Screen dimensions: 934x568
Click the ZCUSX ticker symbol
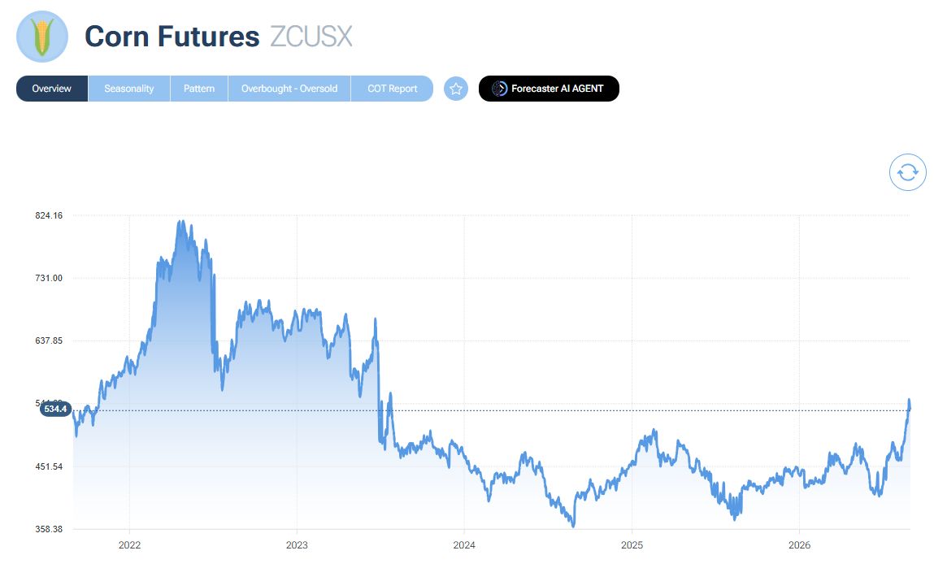pyautogui.click(x=311, y=37)
